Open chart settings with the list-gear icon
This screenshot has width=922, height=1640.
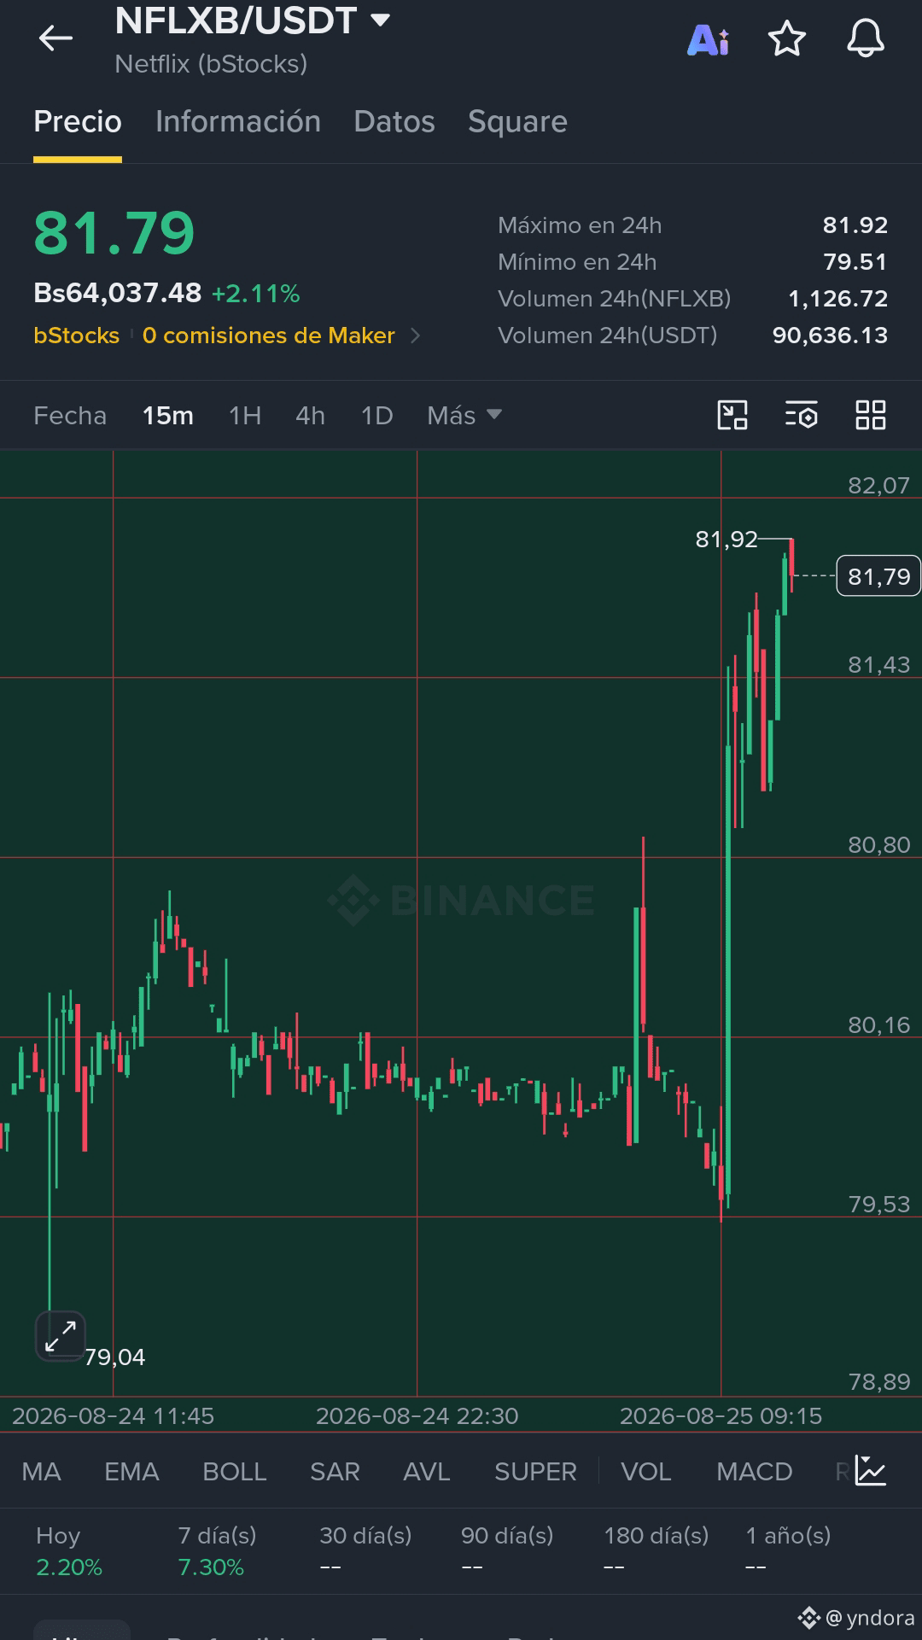802,416
